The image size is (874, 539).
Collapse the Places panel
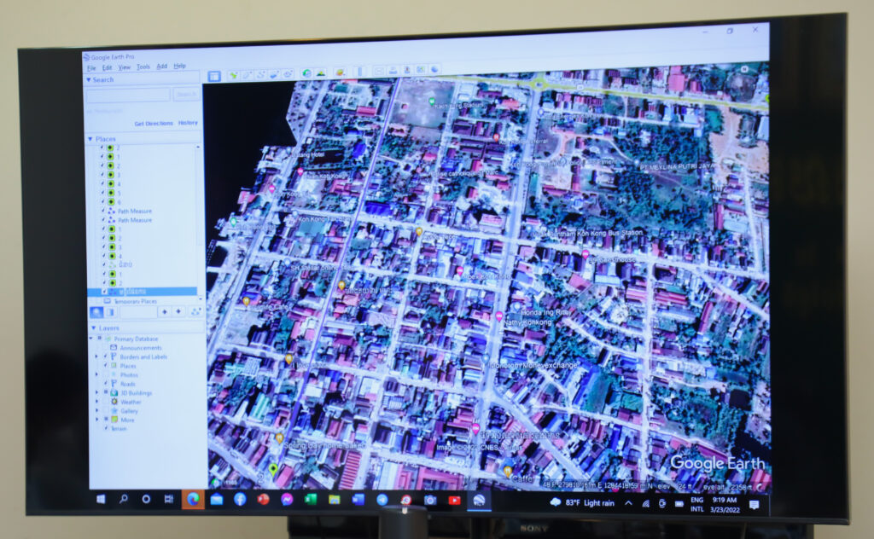[x=90, y=139]
